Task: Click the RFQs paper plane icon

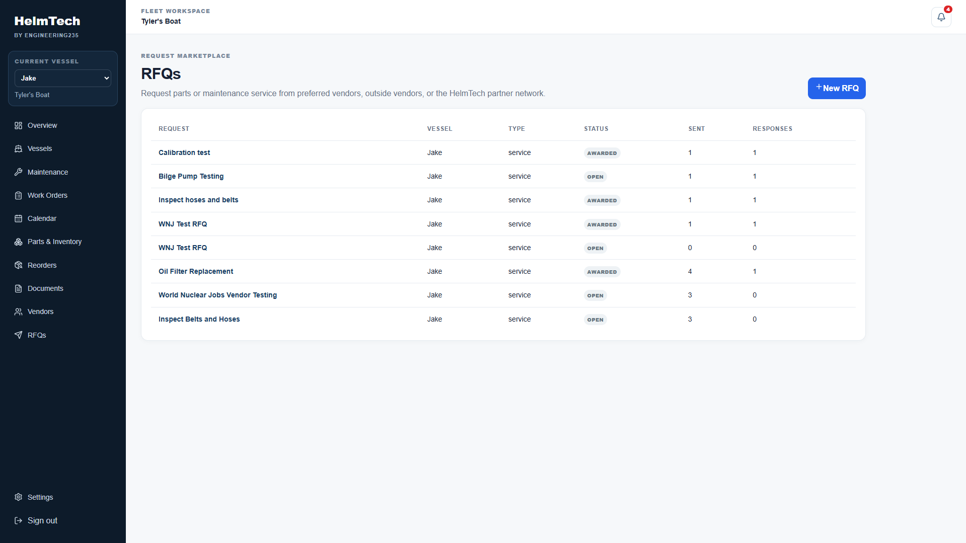Action: tap(19, 335)
